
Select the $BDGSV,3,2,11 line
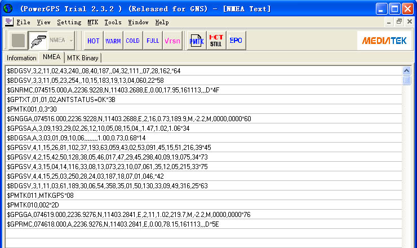[204, 71]
